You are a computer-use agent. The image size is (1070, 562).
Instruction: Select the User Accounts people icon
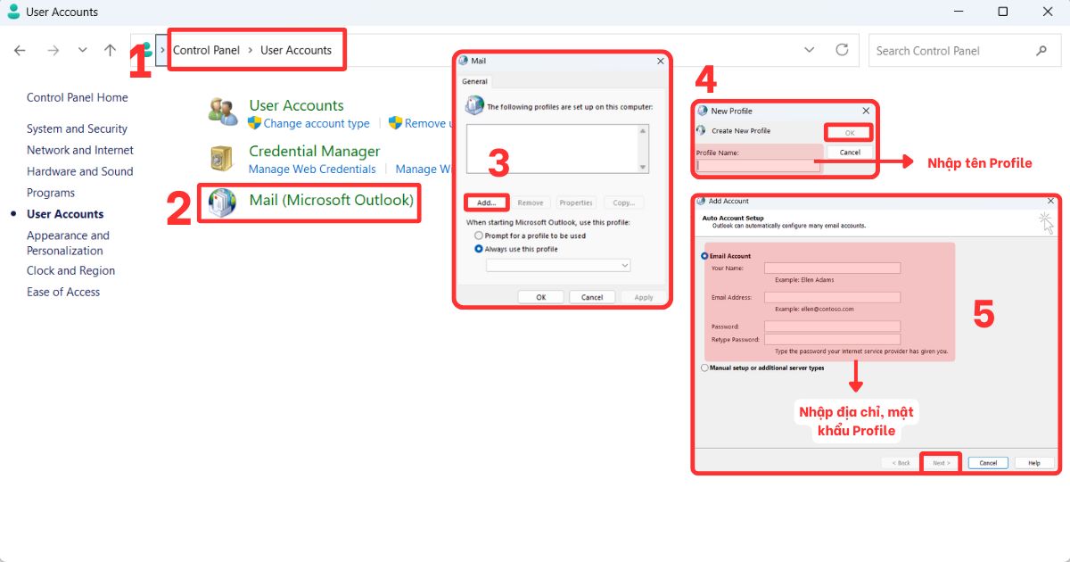tap(221, 110)
